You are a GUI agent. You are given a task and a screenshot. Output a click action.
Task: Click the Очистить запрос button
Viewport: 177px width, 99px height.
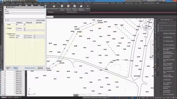(41, 20)
